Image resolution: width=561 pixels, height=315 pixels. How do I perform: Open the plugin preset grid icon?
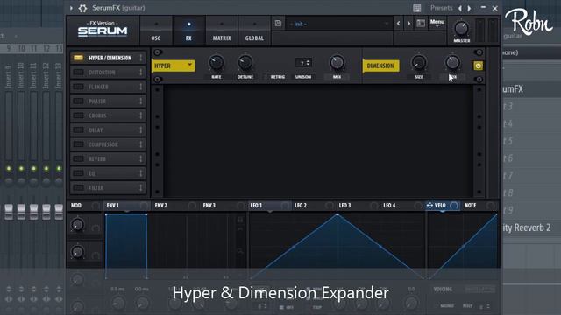[x=417, y=8]
